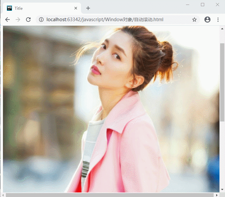Image resolution: width=225 pixels, height=197 pixels.
Task: View site information icon in address bar
Action: 41,20
